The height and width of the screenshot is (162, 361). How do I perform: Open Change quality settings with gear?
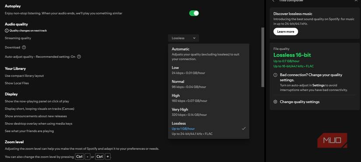[x=297, y=102]
